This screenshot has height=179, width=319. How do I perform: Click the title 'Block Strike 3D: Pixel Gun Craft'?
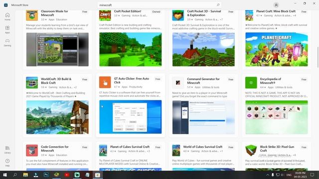pos(277,149)
